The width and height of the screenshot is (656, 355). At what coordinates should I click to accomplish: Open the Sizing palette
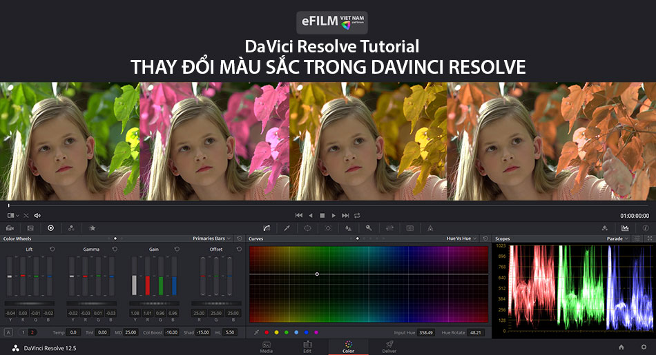(x=389, y=228)
